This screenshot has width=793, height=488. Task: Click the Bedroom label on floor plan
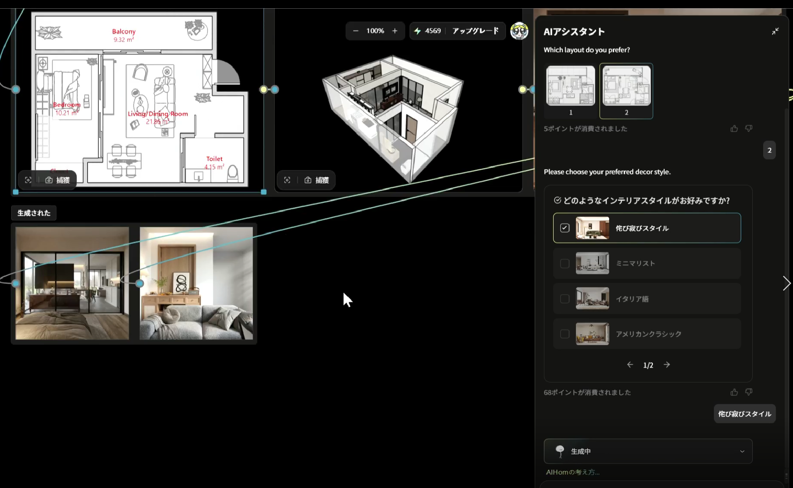click(66, 105)
